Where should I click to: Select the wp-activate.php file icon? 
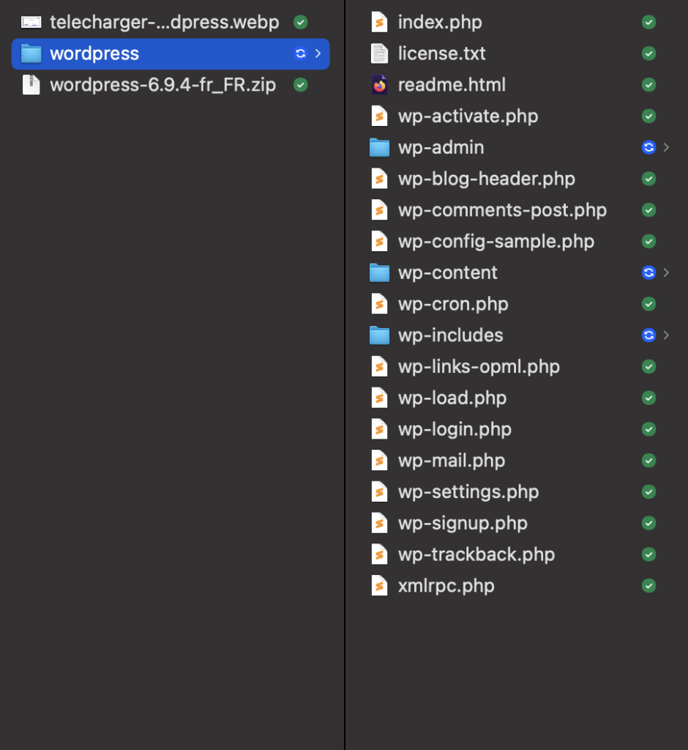[380, 116]
